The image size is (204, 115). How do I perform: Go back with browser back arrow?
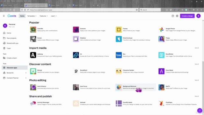tap(3, 10)
